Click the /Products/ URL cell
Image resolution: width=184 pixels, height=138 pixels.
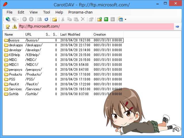coord(33,74)
